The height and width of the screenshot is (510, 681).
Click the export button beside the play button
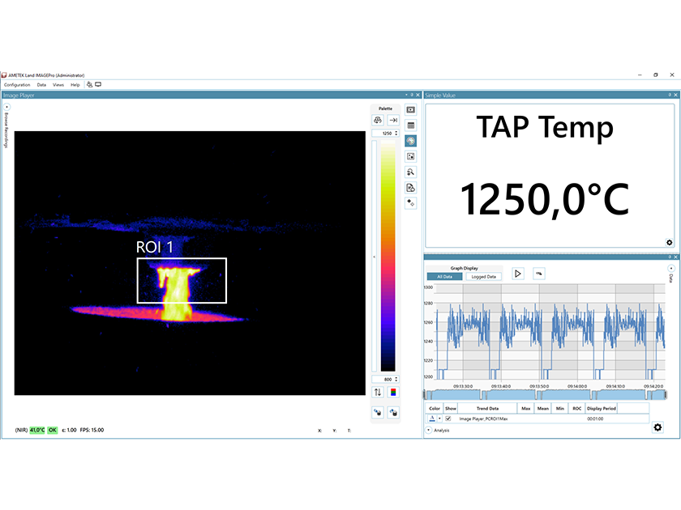tap(538, 272)
